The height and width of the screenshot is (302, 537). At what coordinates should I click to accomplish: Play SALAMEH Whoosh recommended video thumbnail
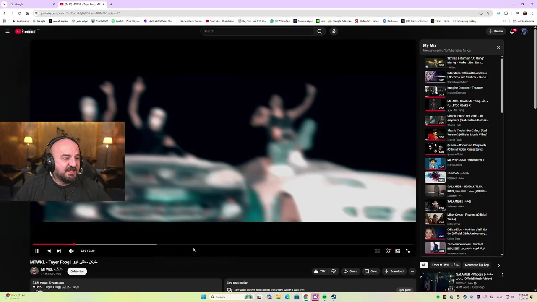[438, 281]
